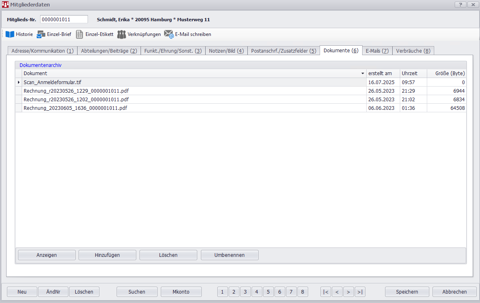Click Hinzufügen to add a document
Screen dimensions: 480x303
coord(107,255)
